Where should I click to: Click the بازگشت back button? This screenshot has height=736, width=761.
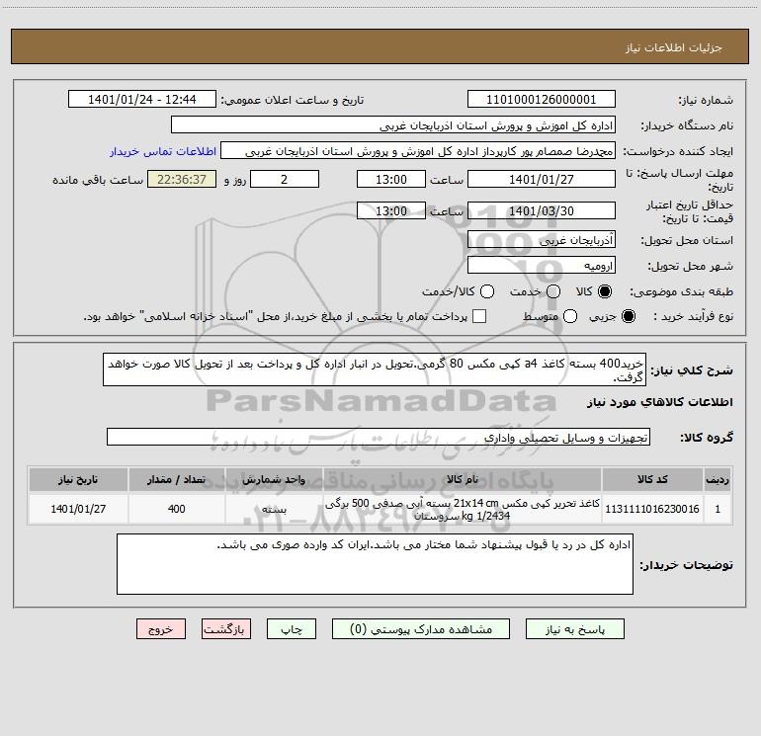click(x=226, y=629)
